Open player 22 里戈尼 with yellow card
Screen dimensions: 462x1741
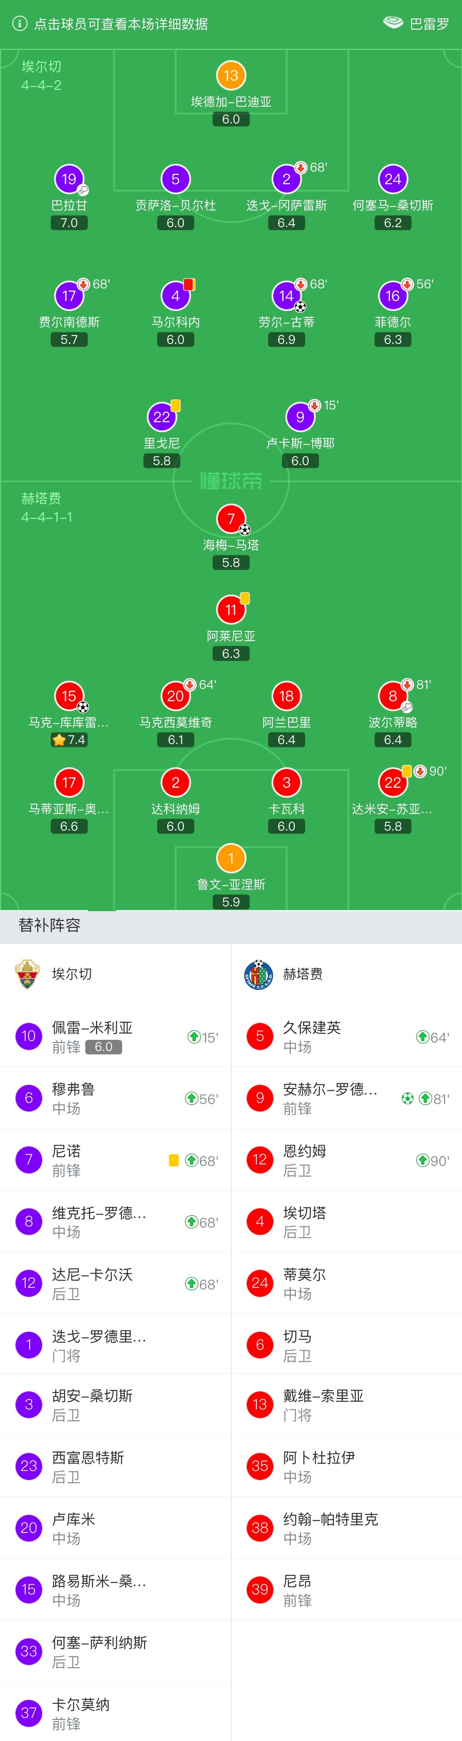pyautogui.click(x=162, y=417)
